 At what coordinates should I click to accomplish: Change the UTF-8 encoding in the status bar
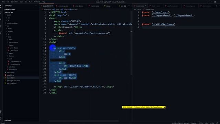coord(201,123)
